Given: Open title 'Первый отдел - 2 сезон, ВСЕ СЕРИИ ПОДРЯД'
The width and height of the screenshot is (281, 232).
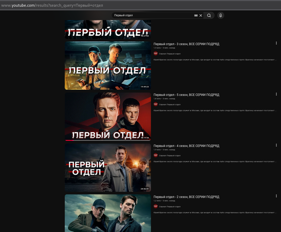Looking at the screenshot, I should pos(186,197).
